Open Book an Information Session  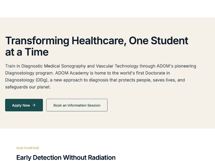(77, 105)
